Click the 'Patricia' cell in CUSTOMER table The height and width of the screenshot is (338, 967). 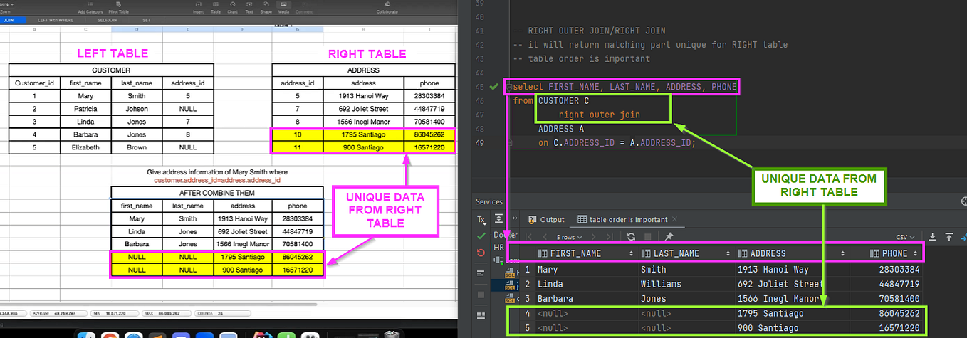point(85,109)
